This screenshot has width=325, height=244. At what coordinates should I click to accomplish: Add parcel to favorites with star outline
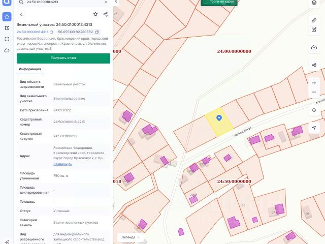tap(95, 14)
